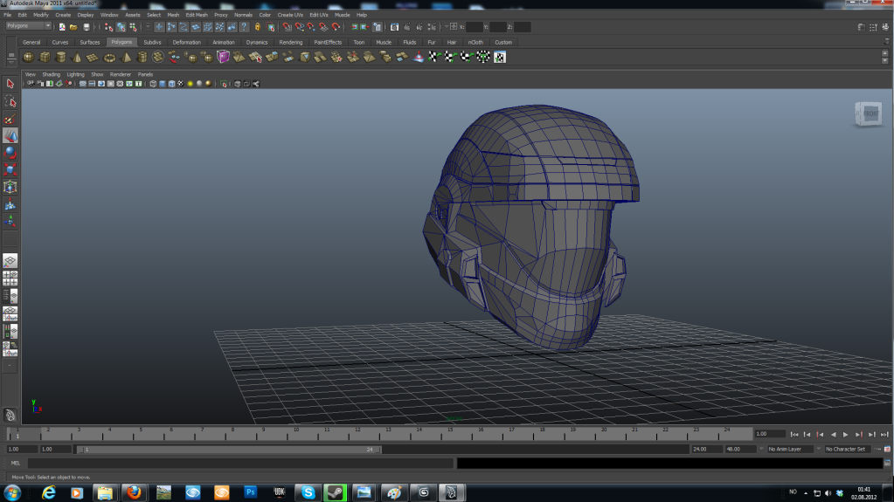
Task: Click frame 12 on the time slider
Action: click(x=357, y=435)
